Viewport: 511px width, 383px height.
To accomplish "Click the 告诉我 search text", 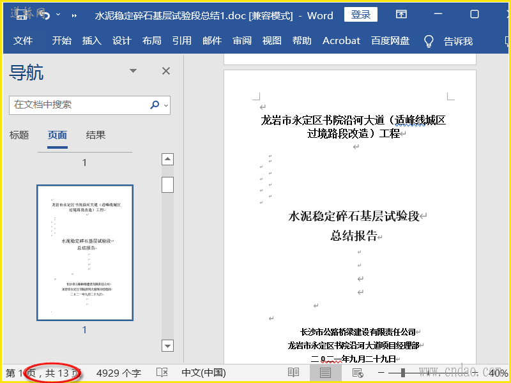I will click(x=458, y=41).
